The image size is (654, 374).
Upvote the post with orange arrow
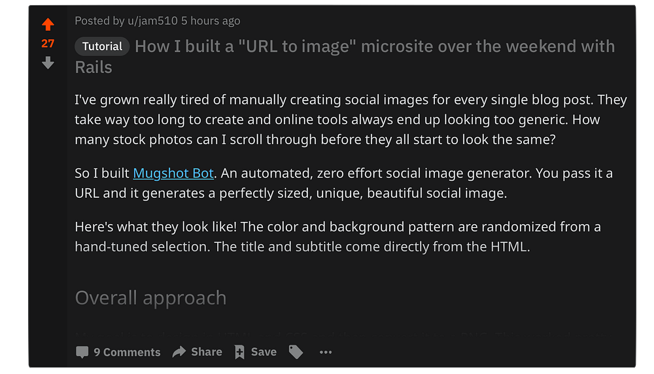coord(48,25)
